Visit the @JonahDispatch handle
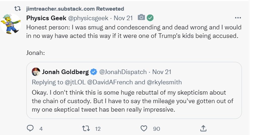The width and height of the screenshot is (254, 135). [x=123, y=72]
